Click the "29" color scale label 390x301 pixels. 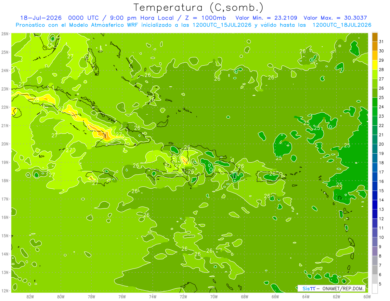coord(382,60)
